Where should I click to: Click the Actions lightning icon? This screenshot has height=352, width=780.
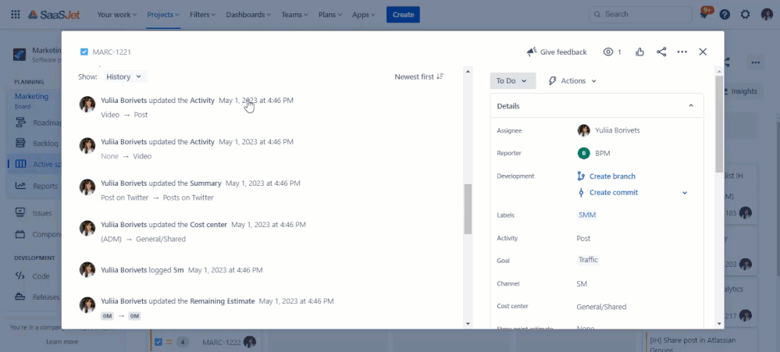pyautogui.click(x=552, y=80)
